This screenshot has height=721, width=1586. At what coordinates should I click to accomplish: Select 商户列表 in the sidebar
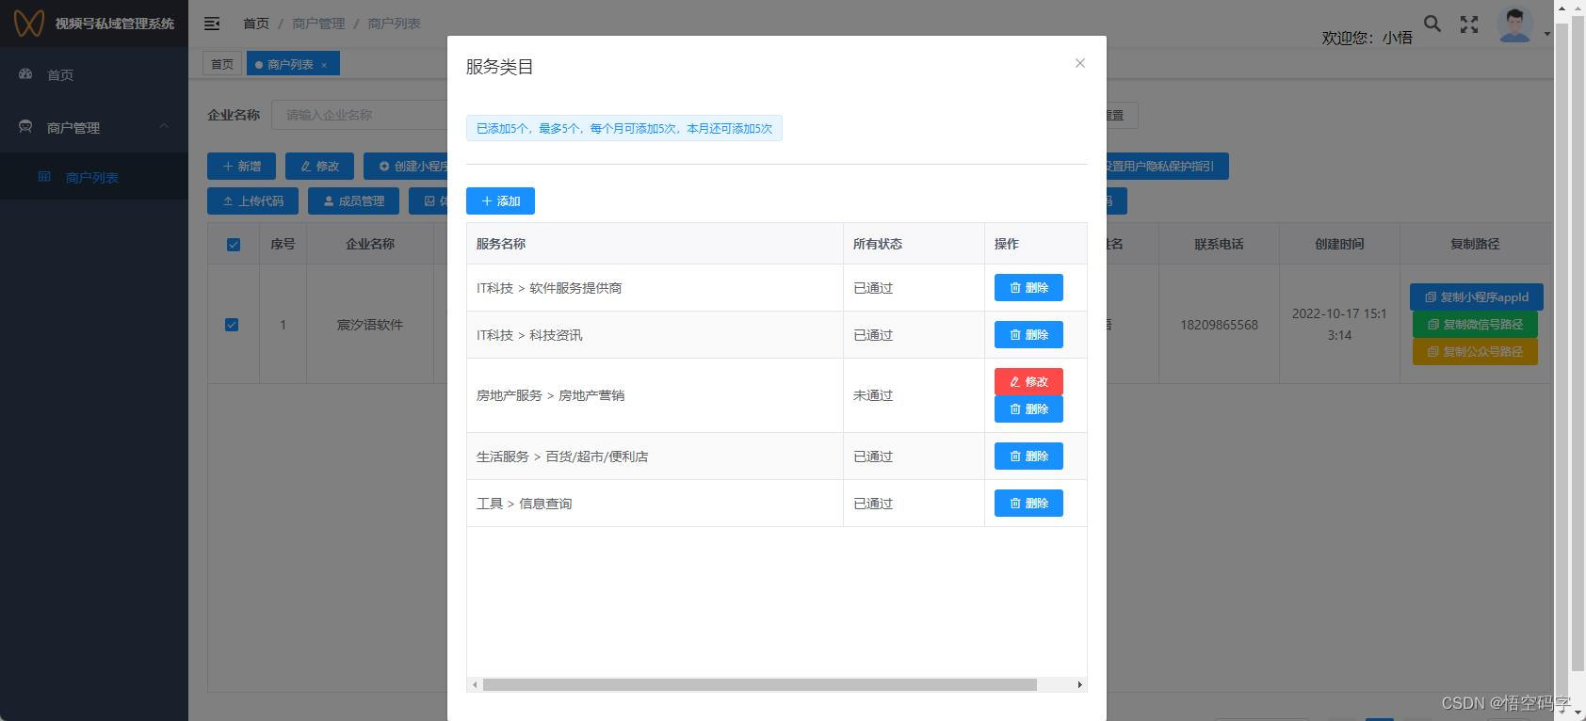(92, 177)
